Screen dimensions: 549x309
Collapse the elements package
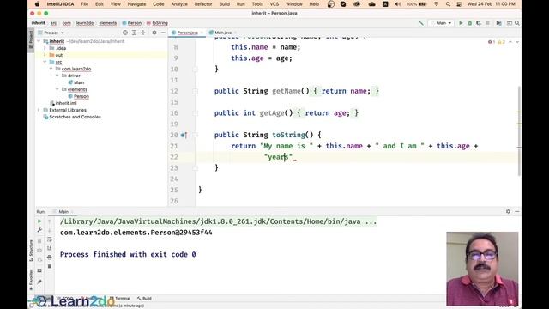coord(57,89)
